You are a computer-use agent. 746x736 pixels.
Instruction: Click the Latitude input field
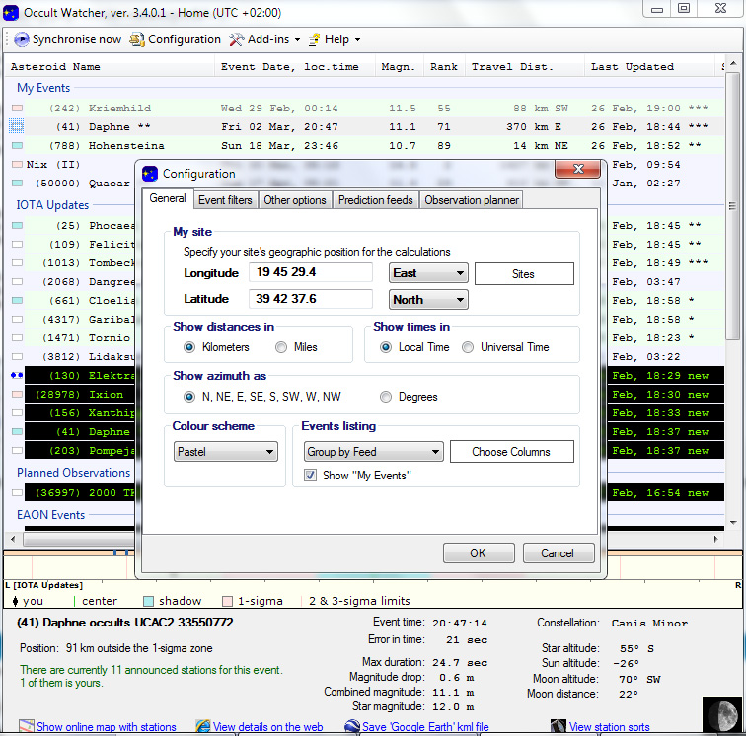pyautogui.click(x=311, y=299)
